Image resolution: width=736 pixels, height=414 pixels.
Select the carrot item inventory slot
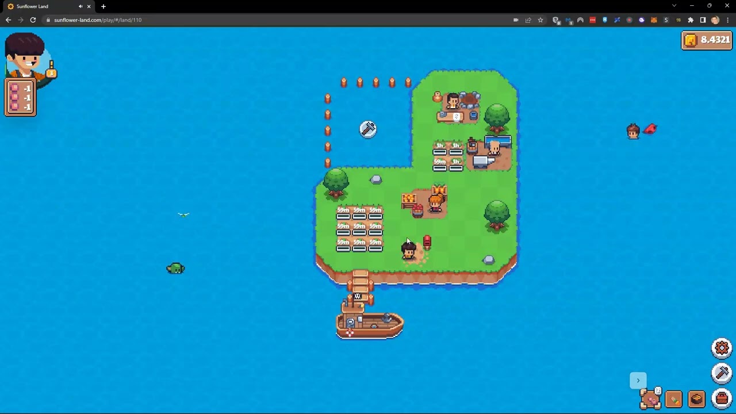(x=674, y=398)
